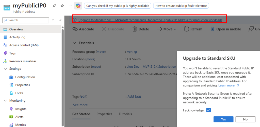Switch to the Tutorials tab
Image resolution: width=260 pixels, height=127 pixels.
pos(125,114)
